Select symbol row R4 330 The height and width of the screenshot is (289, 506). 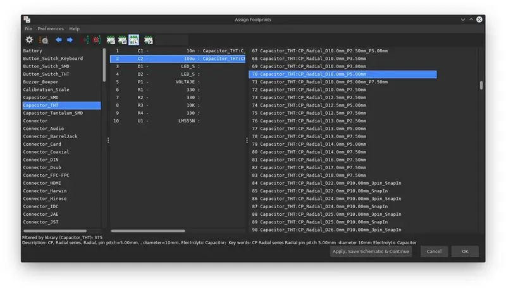tap(178, 113)
